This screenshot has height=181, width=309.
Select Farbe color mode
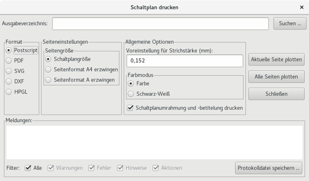point(131,83)
